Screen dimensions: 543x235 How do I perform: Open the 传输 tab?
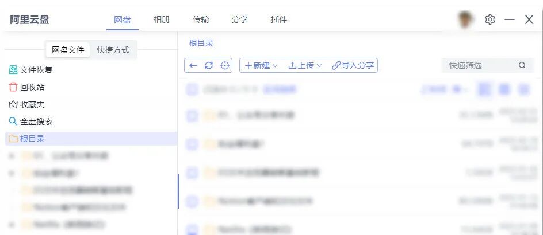point(201,19)
